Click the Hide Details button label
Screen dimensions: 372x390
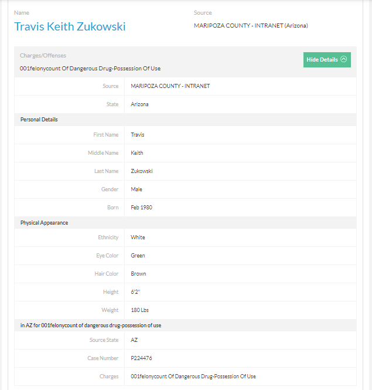pos(322,60)
